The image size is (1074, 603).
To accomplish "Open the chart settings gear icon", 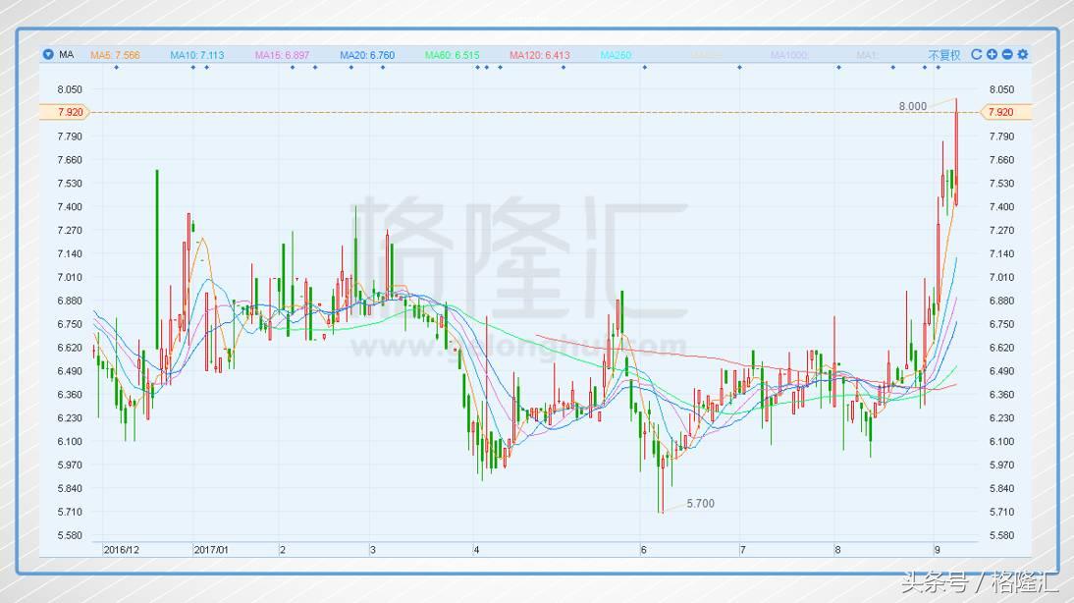I will tap(1022, 54).
